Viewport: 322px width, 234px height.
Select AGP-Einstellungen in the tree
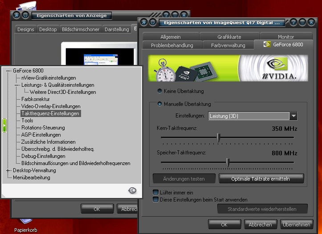[x=41, y=135]
